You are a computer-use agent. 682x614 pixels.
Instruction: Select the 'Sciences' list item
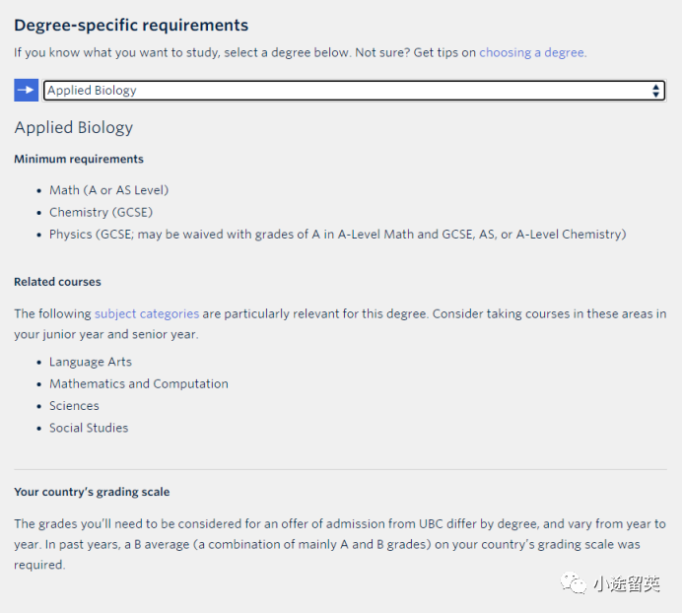click(74, 406)
